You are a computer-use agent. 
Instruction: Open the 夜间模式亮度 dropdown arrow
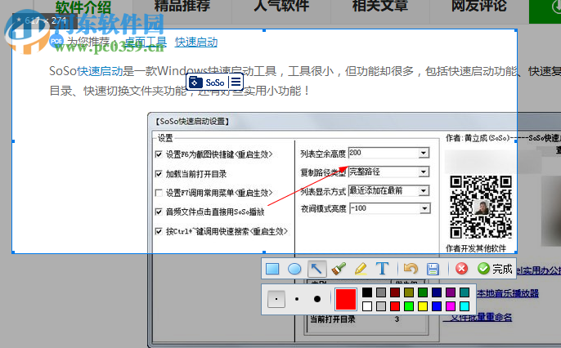pyautogui.click(x=424, y=208)
